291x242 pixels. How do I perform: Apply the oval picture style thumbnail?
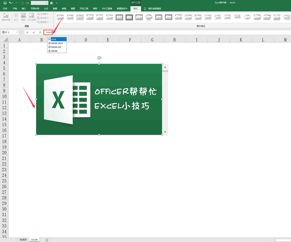tap(149, 17)
